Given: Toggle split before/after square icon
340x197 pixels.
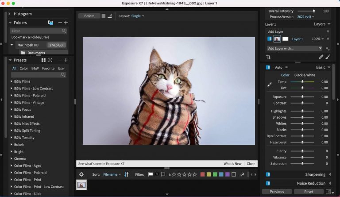Looking at the screenshot, I should pyautogui.click(x=104, y=16).
